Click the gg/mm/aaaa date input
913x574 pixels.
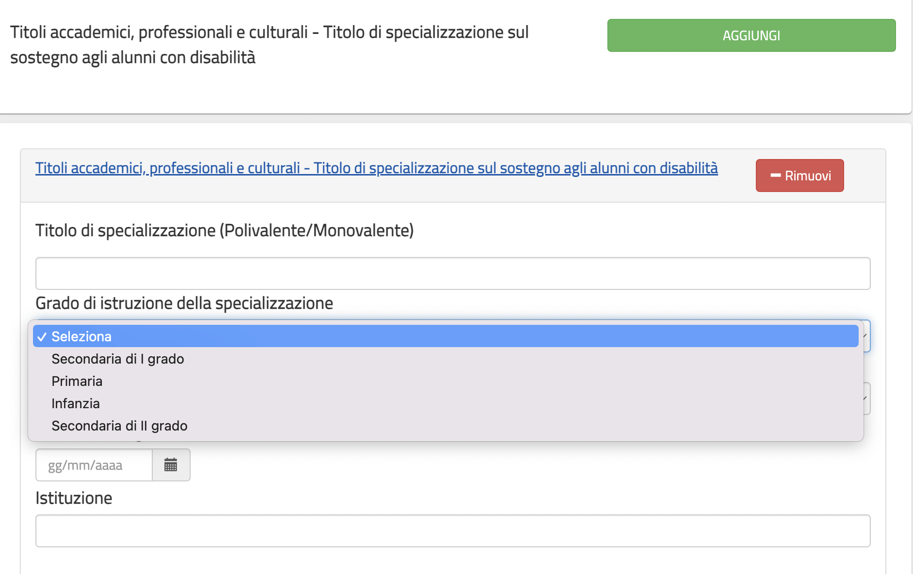[x=94, y=465]
